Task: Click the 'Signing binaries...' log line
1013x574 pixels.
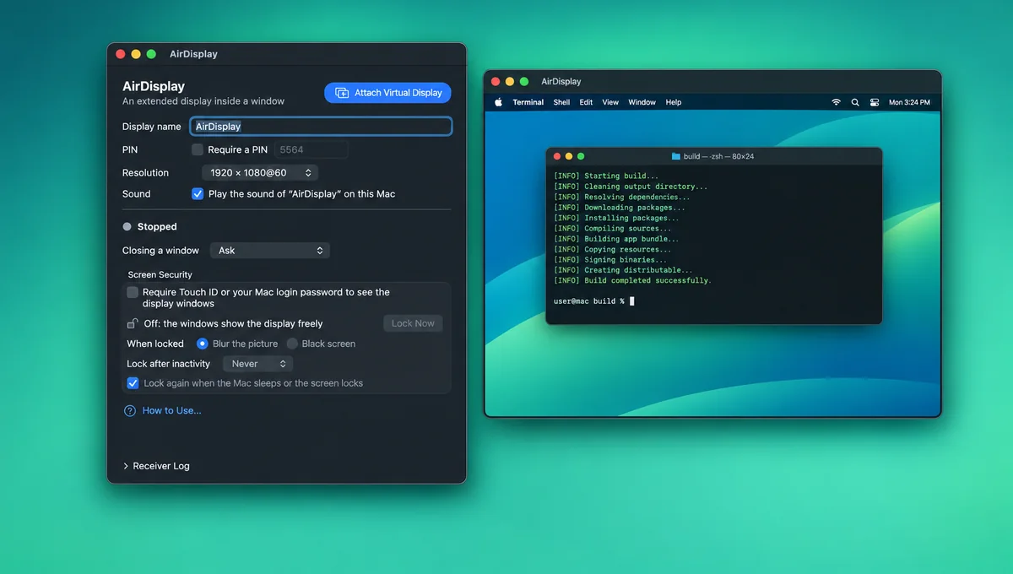Action: click(612, 260)
